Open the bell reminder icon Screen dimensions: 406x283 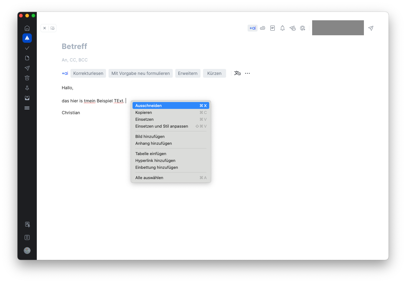tap(283, 28)
